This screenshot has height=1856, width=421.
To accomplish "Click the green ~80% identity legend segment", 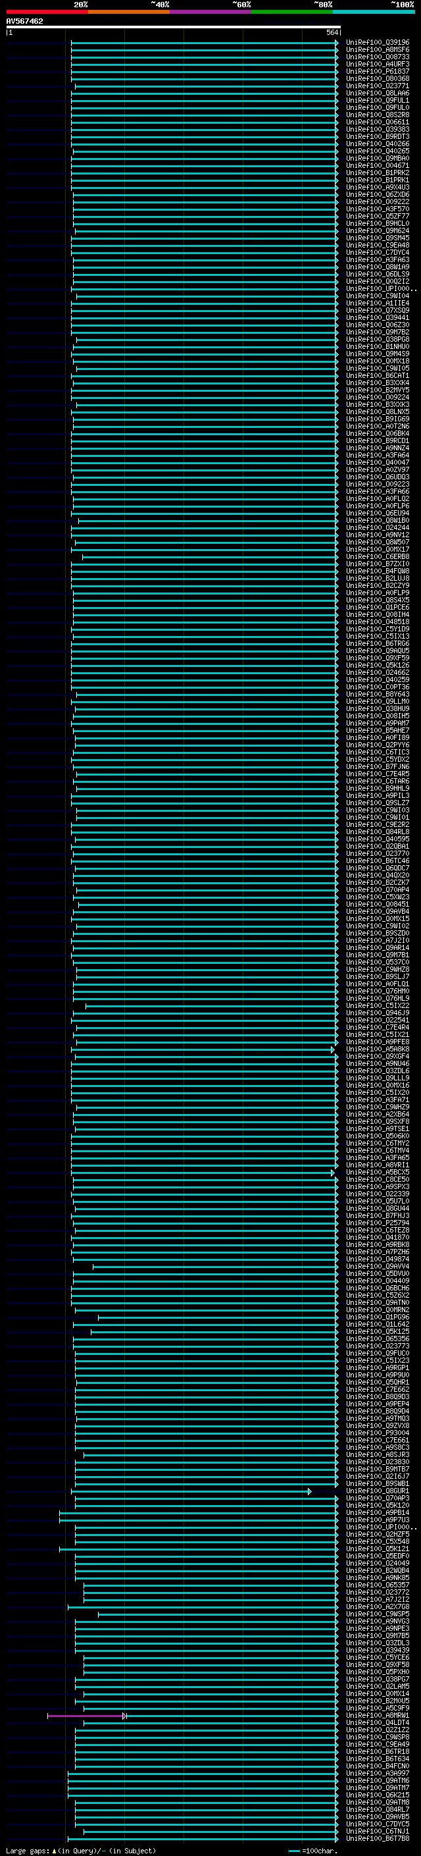I will tap(292, 12).
